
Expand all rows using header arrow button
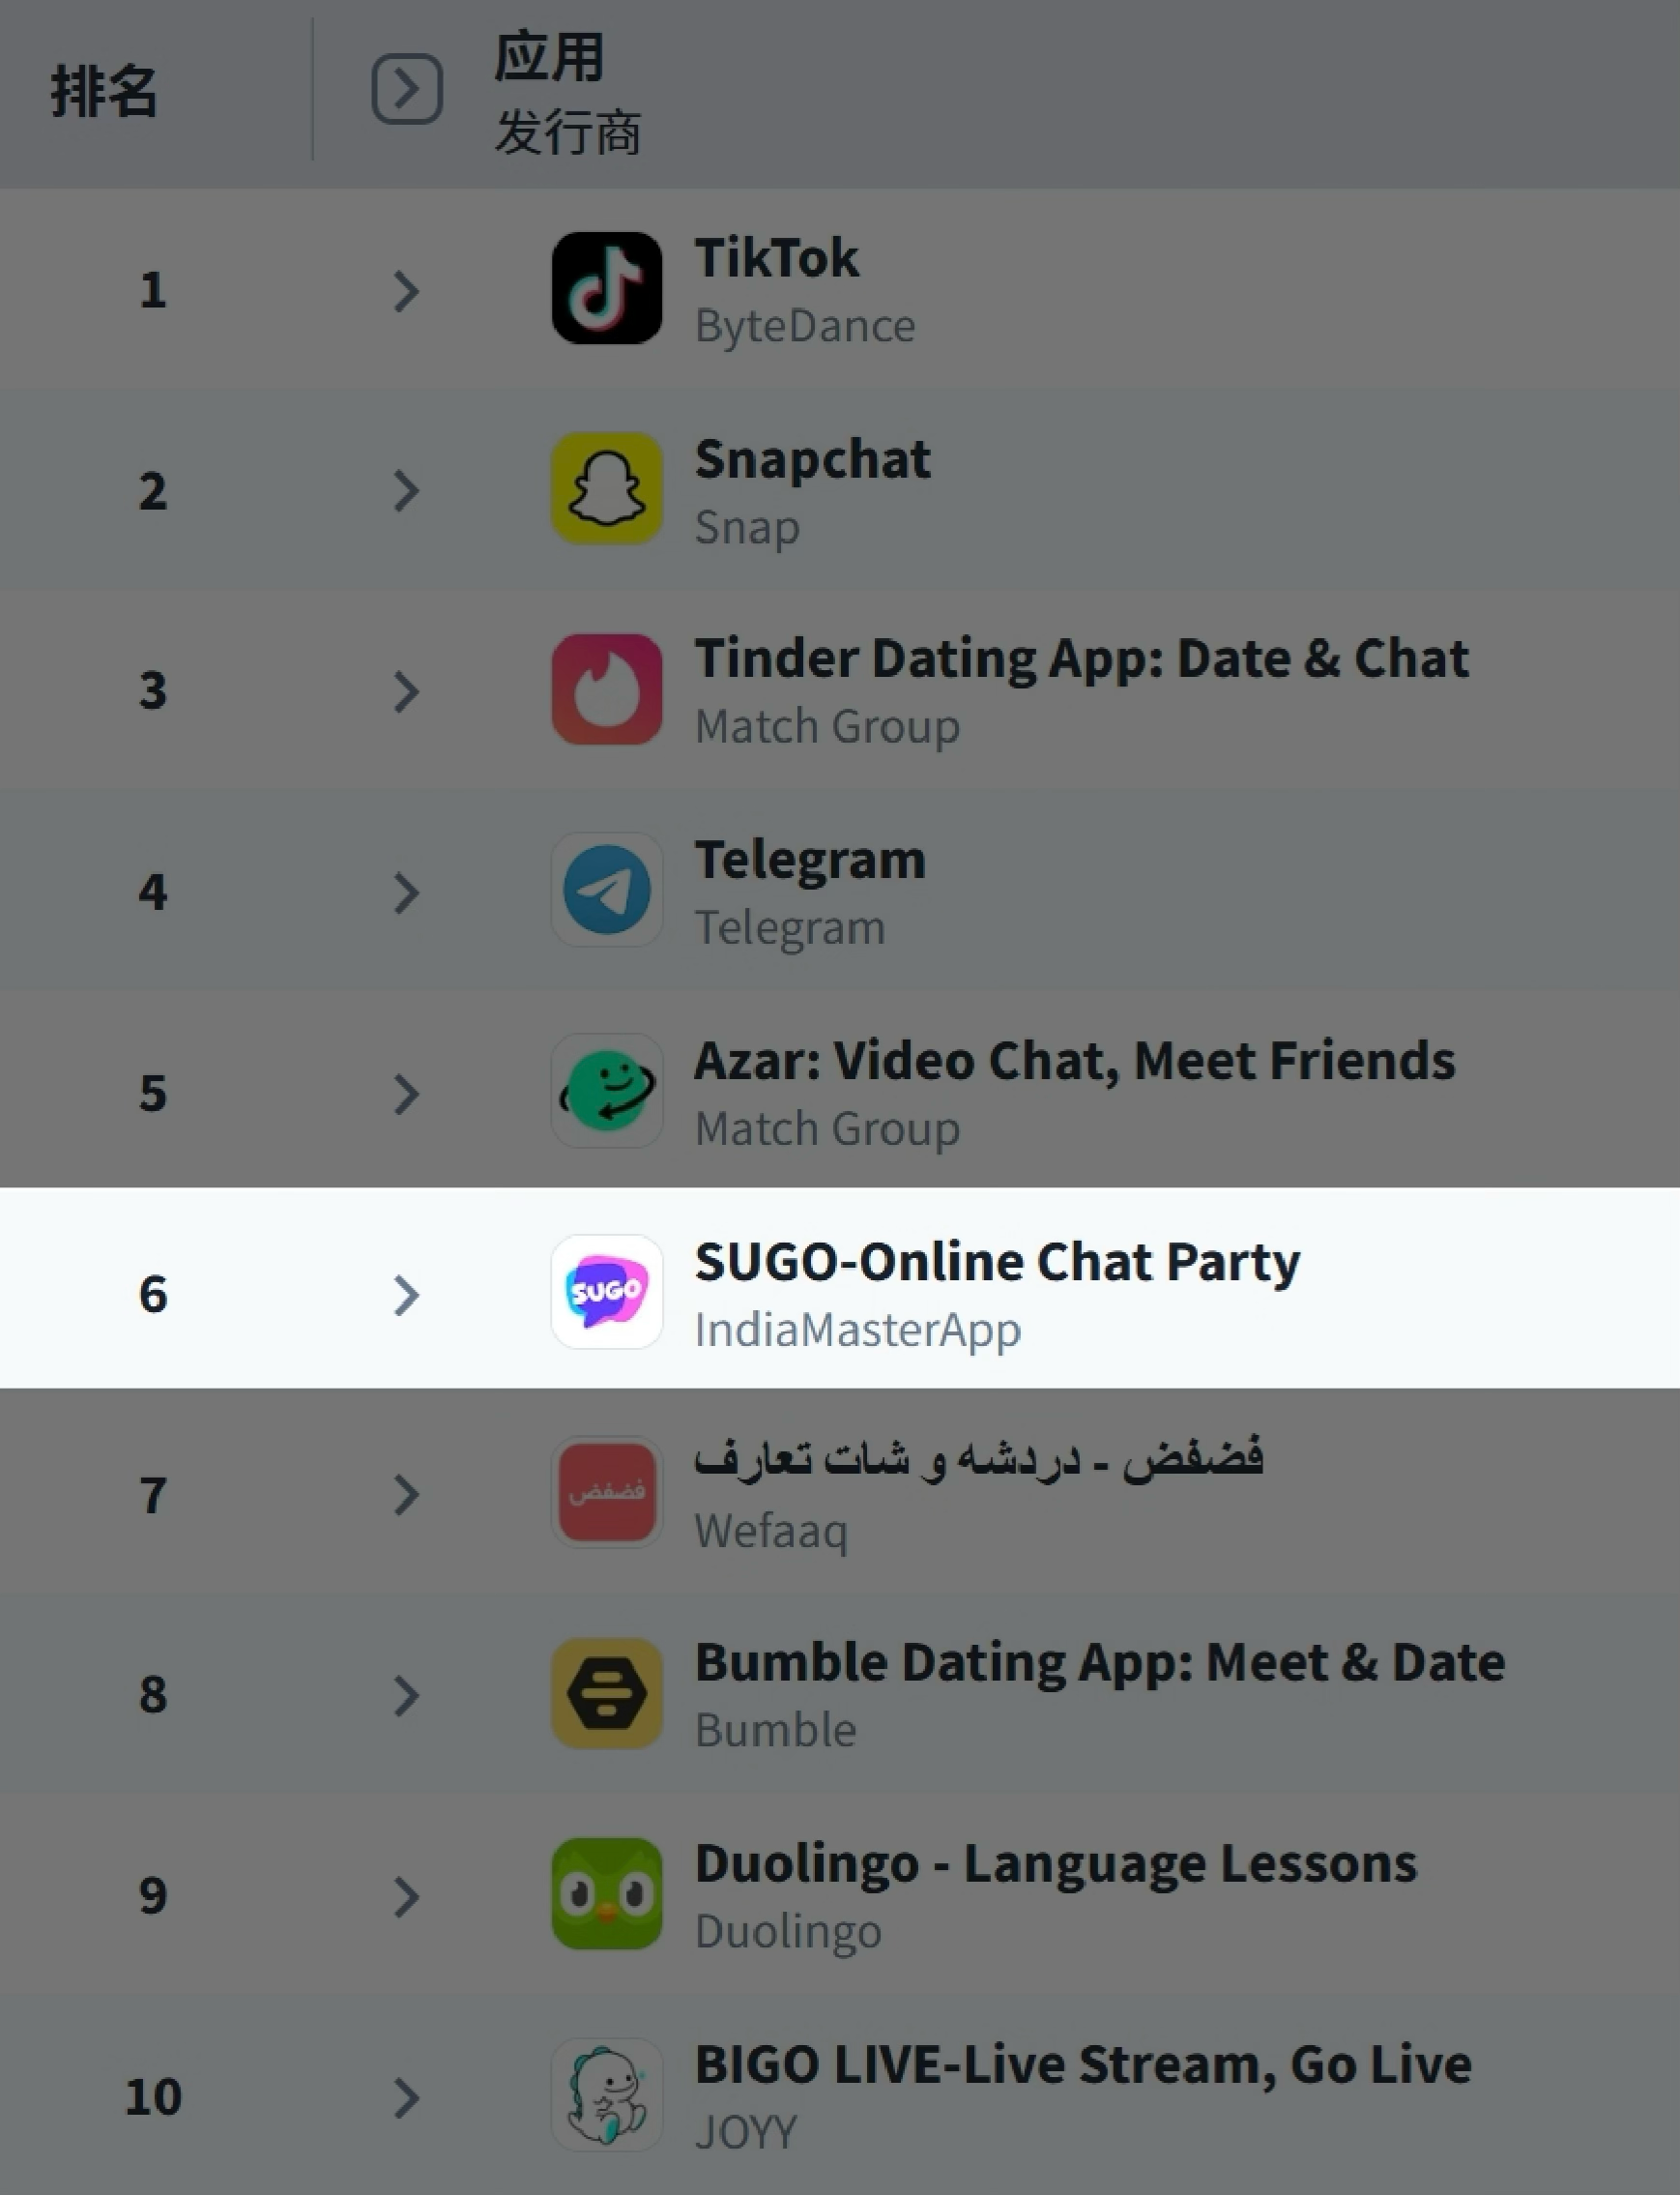pos(407,89)
